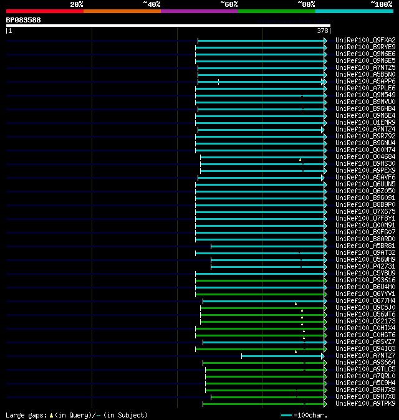Open hit UniRef100_Q9M6E6
Image resolution: width=399 pixels, height=420 pixels.
[365, 54]
